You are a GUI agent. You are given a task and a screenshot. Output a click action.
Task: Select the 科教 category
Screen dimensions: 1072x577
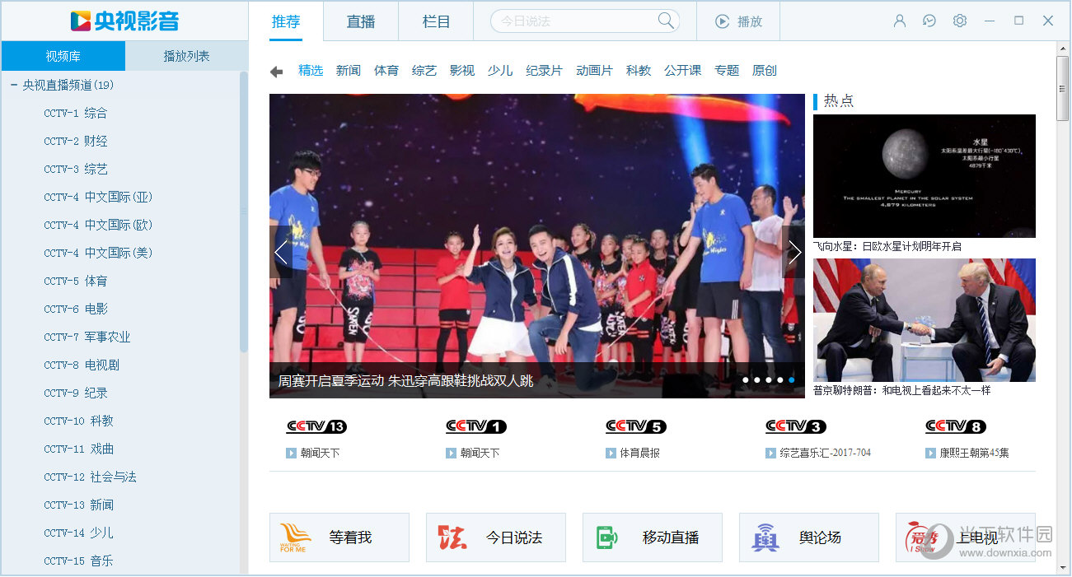(639, 71)
